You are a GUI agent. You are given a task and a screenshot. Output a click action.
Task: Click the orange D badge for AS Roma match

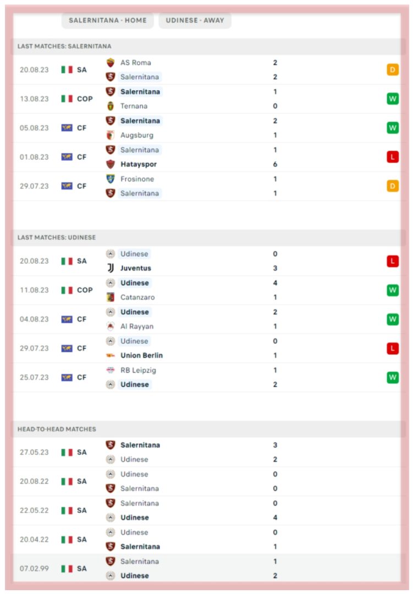coord(393,70)
